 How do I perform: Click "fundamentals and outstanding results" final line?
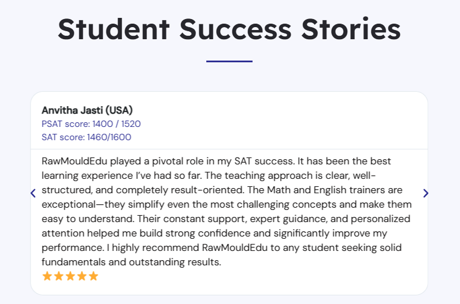click(132, 262)
